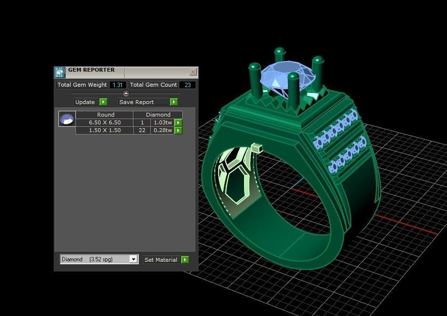Click the 0.28tw weight cell

tap(162, 130)
